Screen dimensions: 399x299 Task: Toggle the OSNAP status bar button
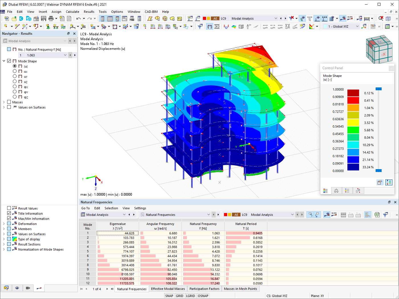203,296
